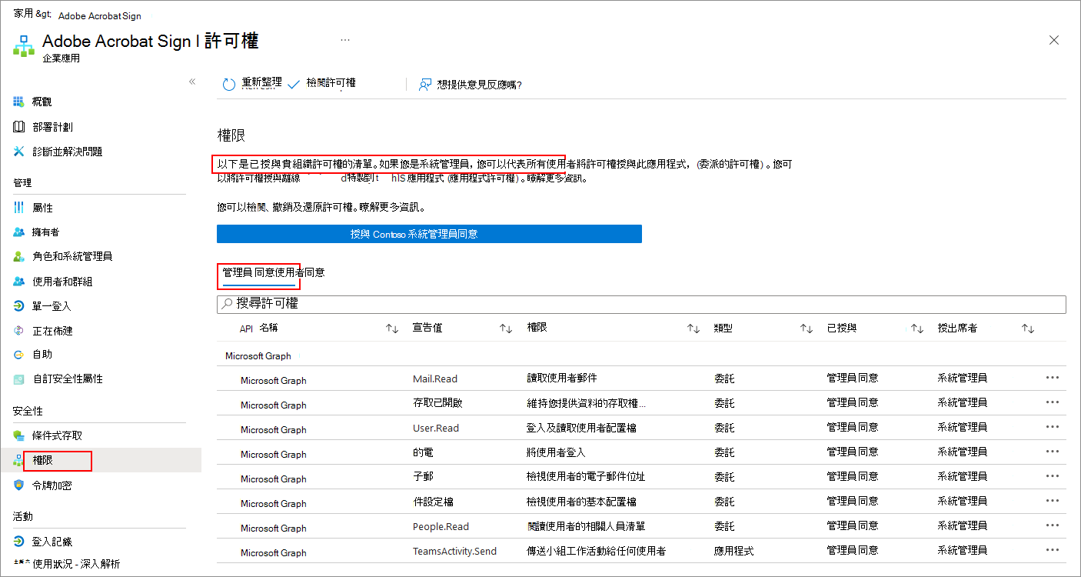Open more options for the 子郵 row
Image resolution: width=1081 pixels, height=577 pixels.
(x=1053, y=476)
